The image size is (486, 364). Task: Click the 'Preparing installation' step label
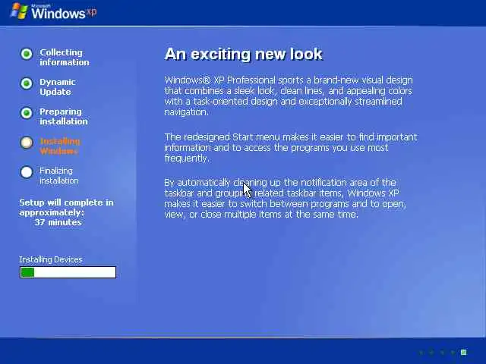64,116
